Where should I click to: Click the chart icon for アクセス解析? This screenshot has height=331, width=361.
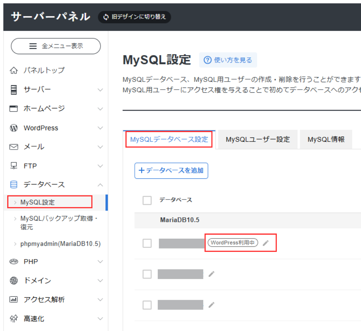(14, 299)
